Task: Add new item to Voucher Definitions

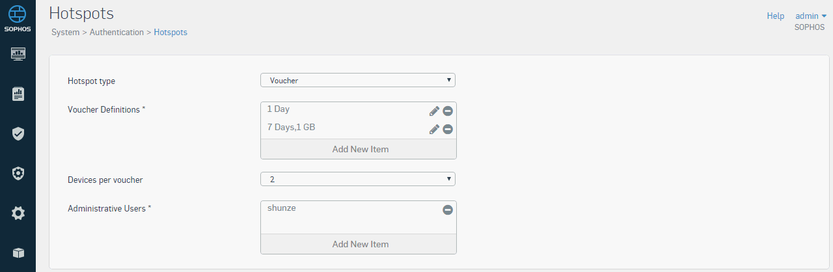Action: point(359,149)
